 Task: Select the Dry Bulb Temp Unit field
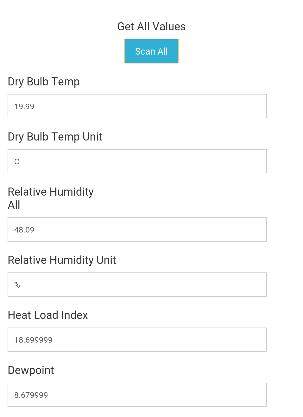click(137, 161)
